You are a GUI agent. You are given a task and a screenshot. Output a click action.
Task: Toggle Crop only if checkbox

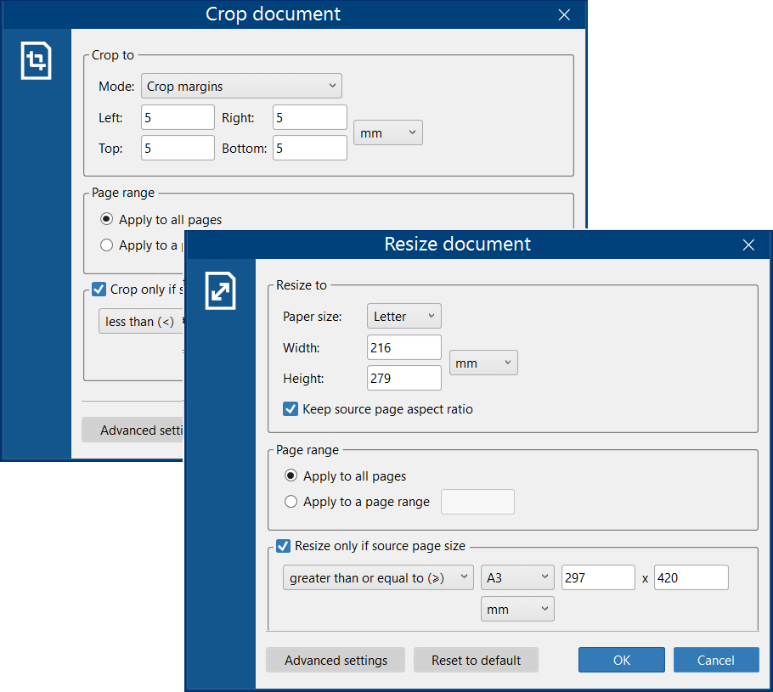tap(99, 290)
